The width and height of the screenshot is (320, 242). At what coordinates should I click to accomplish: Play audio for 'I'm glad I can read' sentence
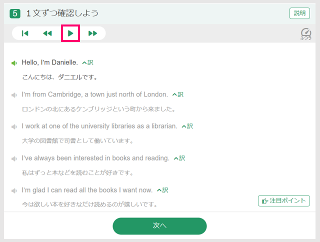pyautogui.click(x=14, y=191)
